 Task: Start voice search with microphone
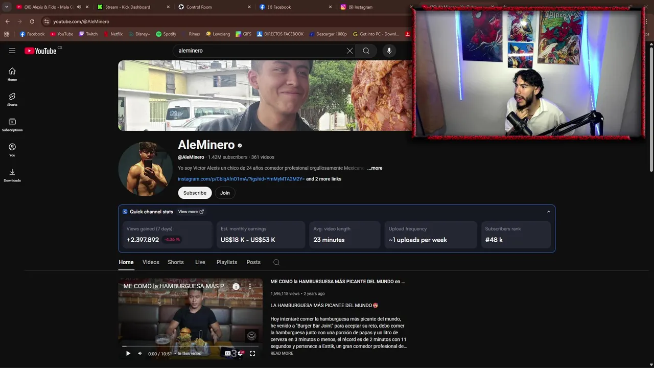click(x=389, y=51)
